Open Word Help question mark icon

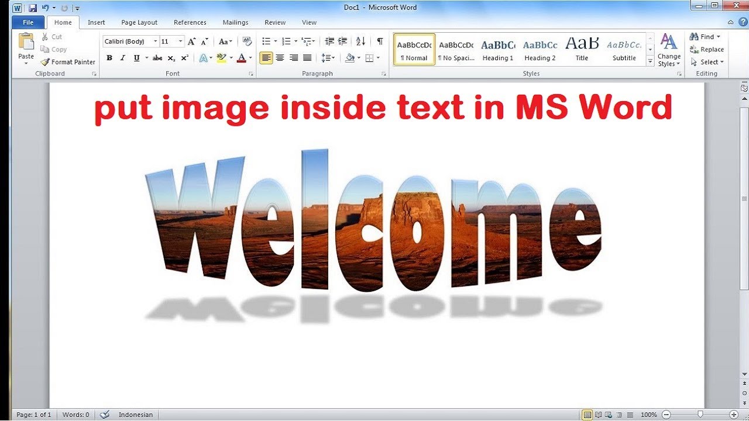(743, 22)
